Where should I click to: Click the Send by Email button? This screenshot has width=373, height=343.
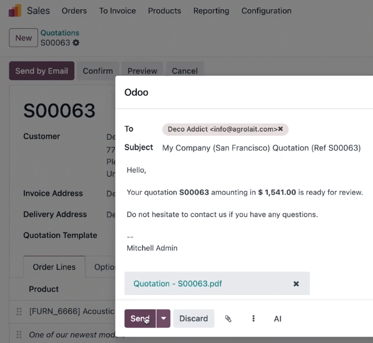[x=42, y=71]
